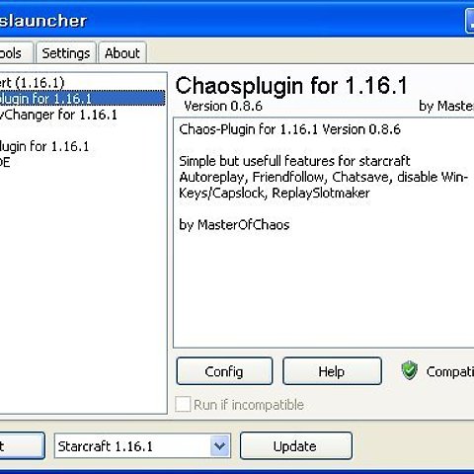Select the 'Changer for 1.16.1' list entry
The image size is (474, 474).
tap(58, 115)
